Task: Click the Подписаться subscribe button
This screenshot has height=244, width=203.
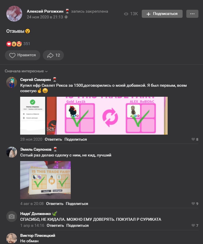Action: point(162,14)
